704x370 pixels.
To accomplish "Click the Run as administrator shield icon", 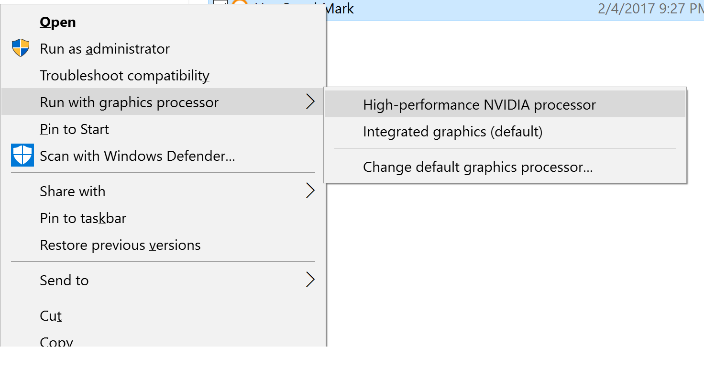I will (x=21, y=48).
